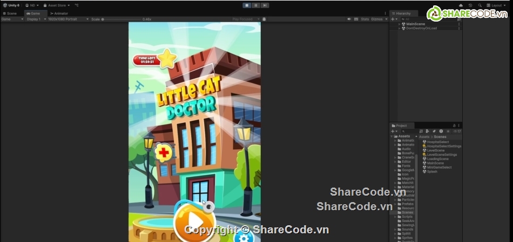513x242 pixels.
Task: Collapse the Assets root folder
Action: click(391, 136)
